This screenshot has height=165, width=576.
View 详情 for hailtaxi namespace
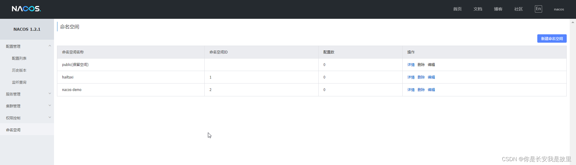coord(411,77)
